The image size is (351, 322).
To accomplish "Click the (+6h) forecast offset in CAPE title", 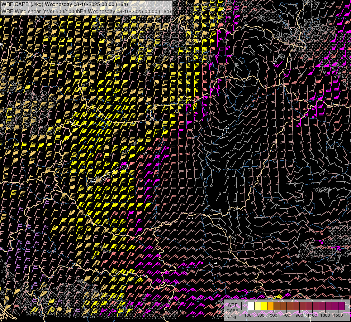I will [x=122, y=4].
